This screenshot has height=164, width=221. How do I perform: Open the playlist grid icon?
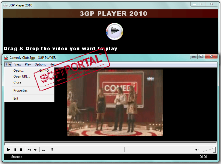point(52,150)
